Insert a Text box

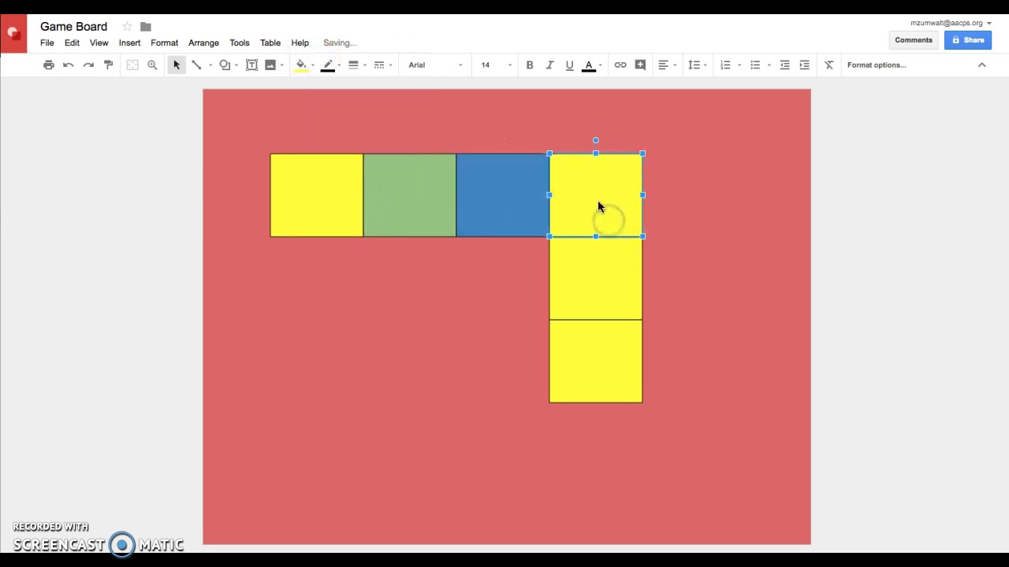(x=251, y=65)
